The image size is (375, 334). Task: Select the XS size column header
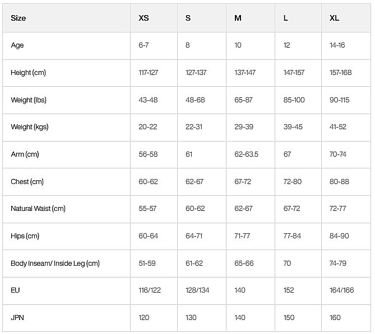[143, 18]
